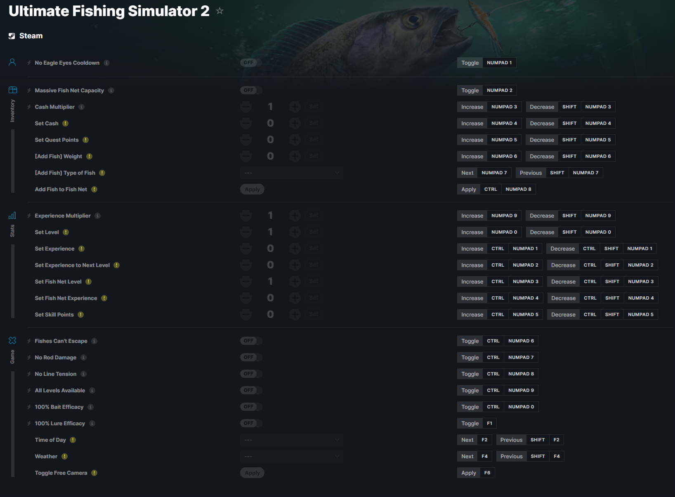The width and height of the screenshot is (675, 497).
Task: Click warning icon beside Add Fish to Fish Net
Action: (x=94, y=189)
